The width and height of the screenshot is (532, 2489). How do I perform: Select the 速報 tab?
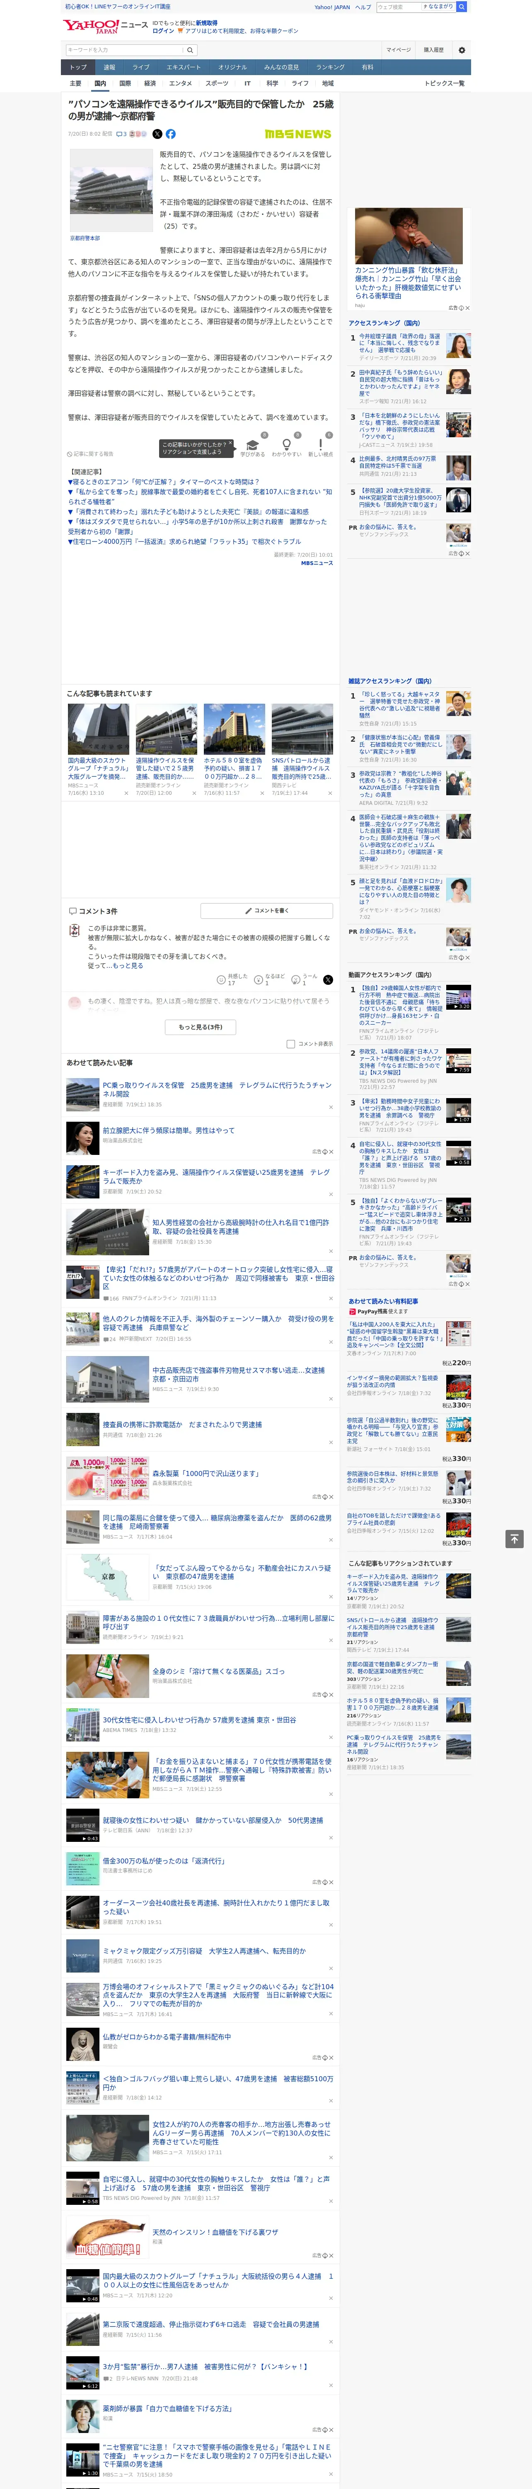(109, 67)
